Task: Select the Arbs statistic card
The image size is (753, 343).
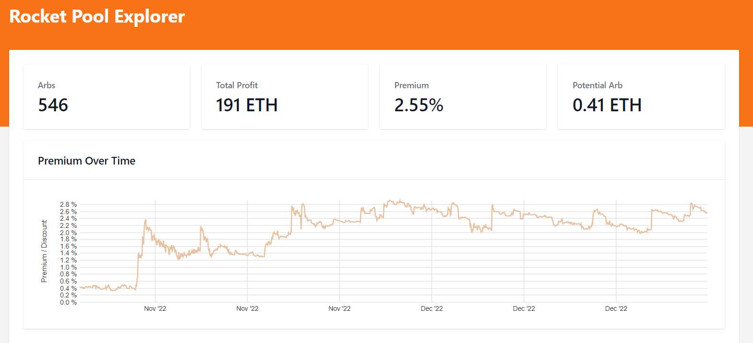Action: click(106, 96)
